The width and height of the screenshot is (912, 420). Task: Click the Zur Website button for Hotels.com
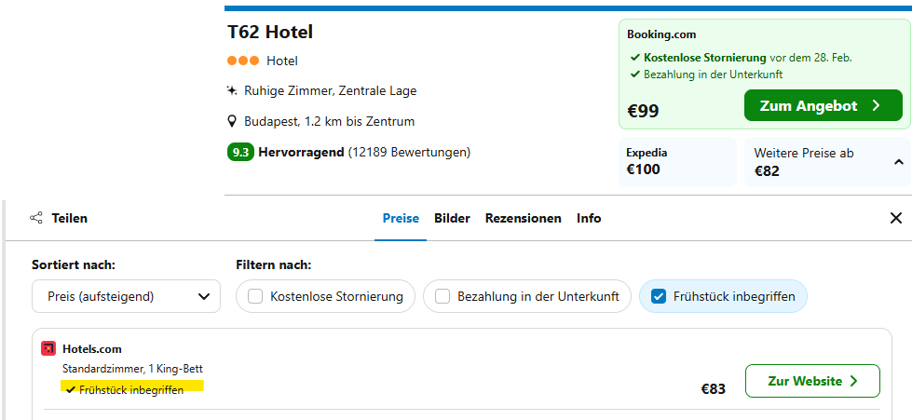pos(812,381)
